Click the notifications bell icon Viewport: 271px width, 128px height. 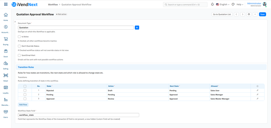tap(212, 4)
